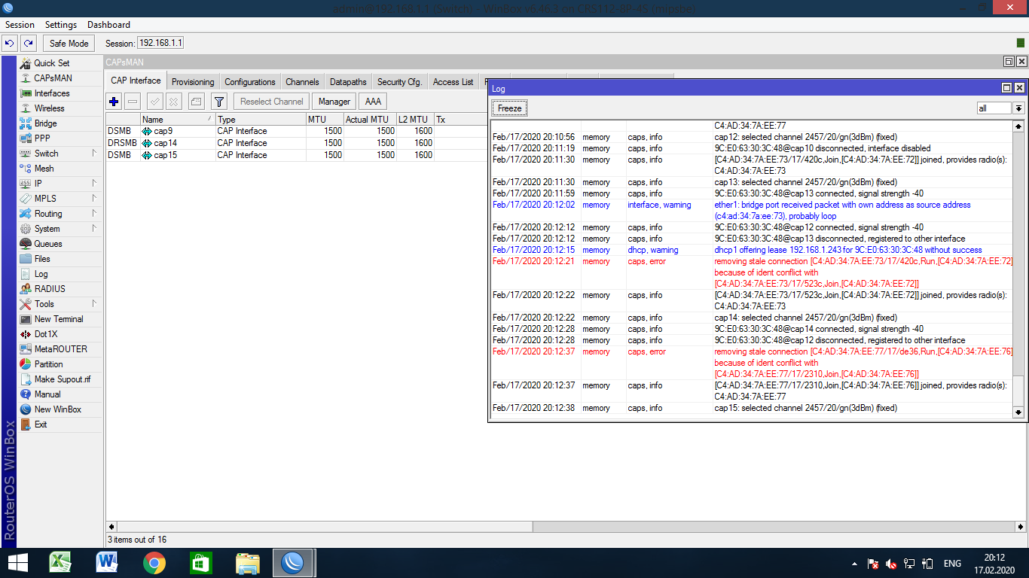The image size is (1029, 578).
Task: Select the cap15 interface row
Action: point(296,155)
